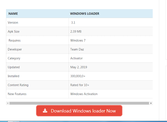Click the table's horizontal scrollbar thumb
Image resolution: width=167 pixels, height=122 pixels.
tap(79, 103)
